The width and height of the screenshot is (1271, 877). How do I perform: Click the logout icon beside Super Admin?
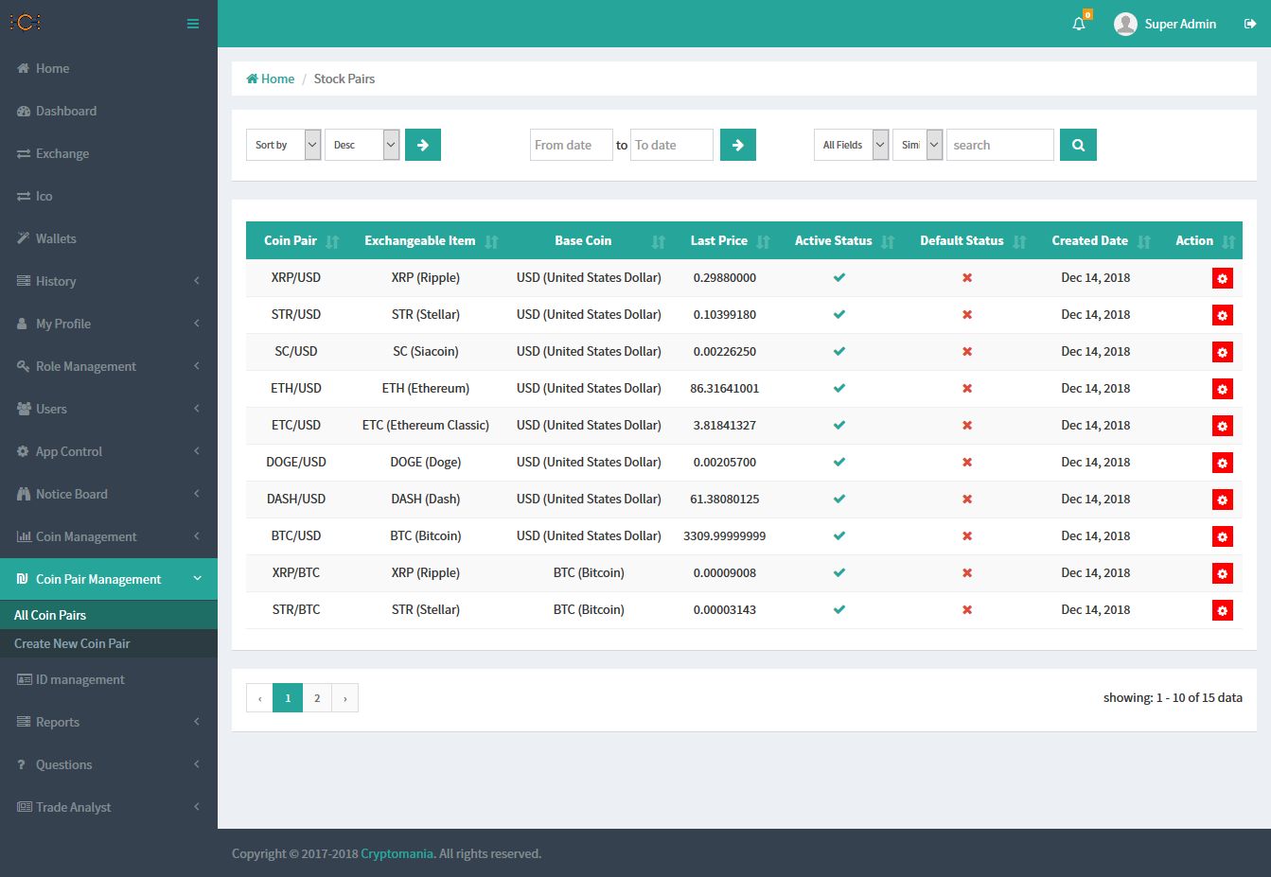pos(1249,24)
